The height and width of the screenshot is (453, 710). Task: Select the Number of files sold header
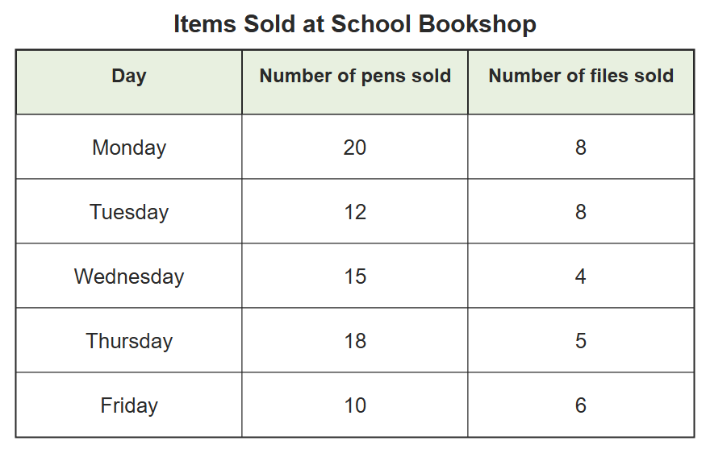tap(581, 76)
